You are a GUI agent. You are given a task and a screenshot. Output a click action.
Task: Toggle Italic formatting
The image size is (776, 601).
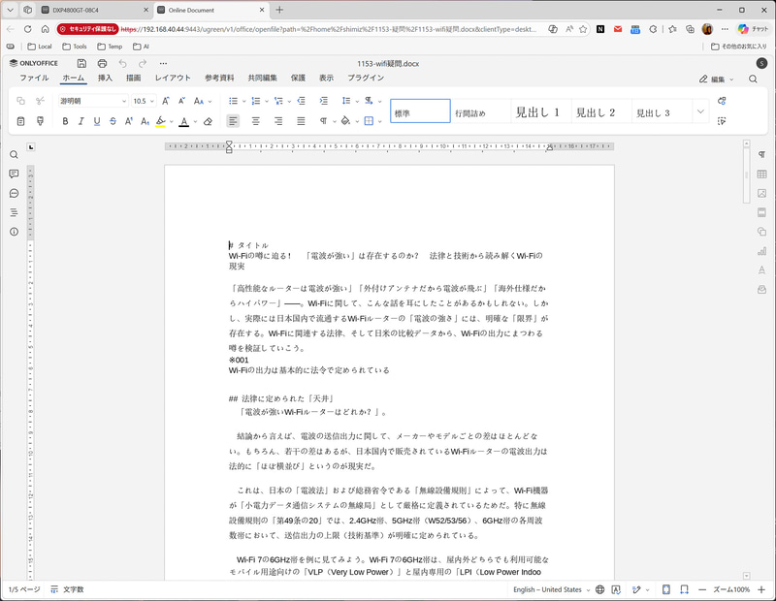click(x=81, y=121)
